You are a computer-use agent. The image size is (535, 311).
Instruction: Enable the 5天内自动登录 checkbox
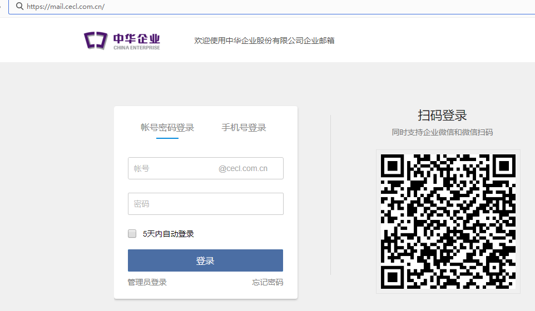132,234
